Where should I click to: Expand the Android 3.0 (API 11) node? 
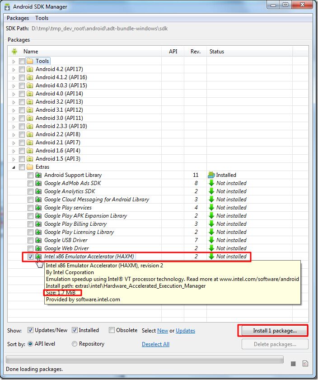point(14,119)
